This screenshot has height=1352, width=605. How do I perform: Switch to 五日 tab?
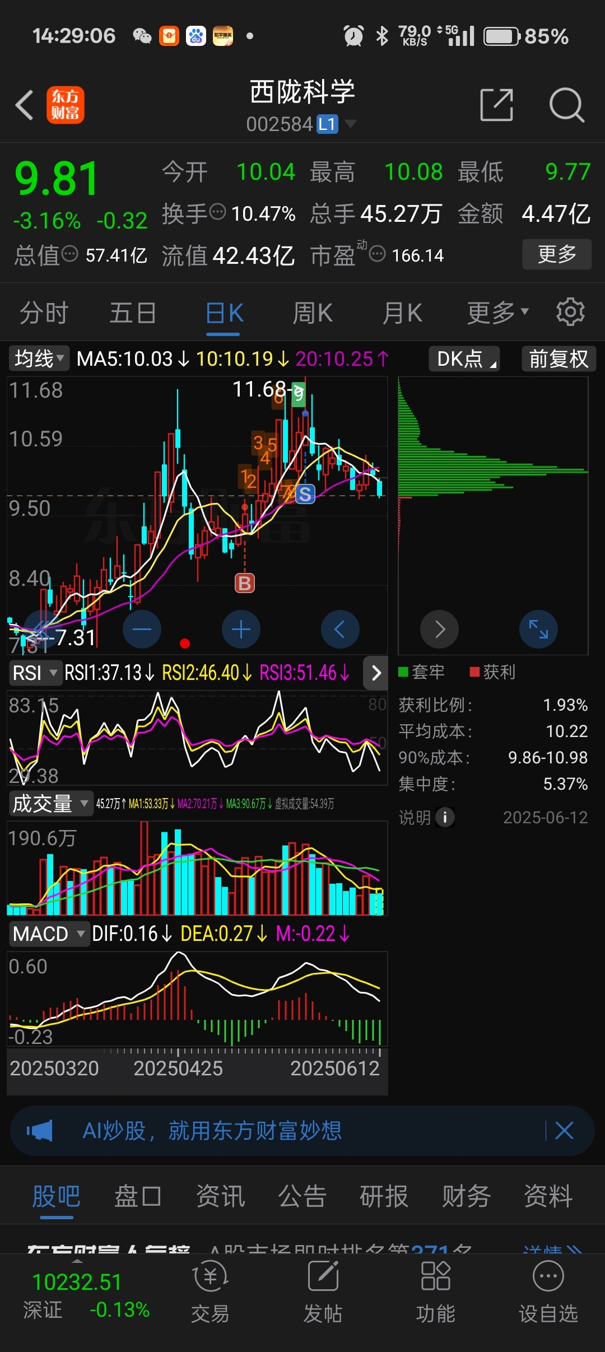[x=133, y=313]
